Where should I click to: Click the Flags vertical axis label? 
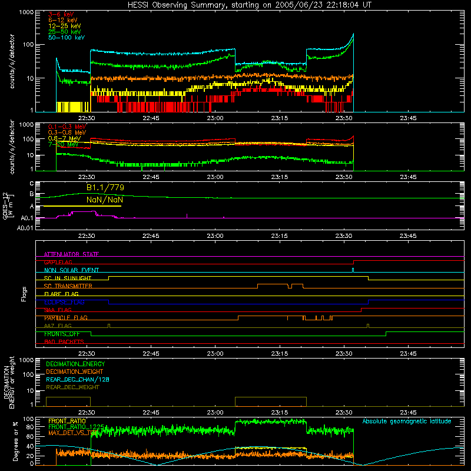point(24,294)
